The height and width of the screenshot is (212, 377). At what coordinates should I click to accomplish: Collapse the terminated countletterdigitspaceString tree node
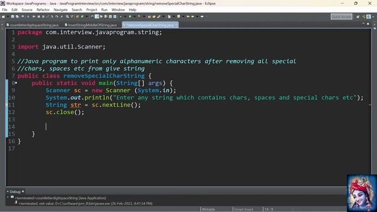[x=8, y=197]
